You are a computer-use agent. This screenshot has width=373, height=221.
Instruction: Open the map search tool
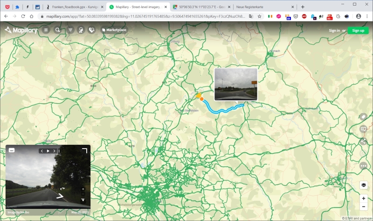pyautogui.click(x=57, y=30)
